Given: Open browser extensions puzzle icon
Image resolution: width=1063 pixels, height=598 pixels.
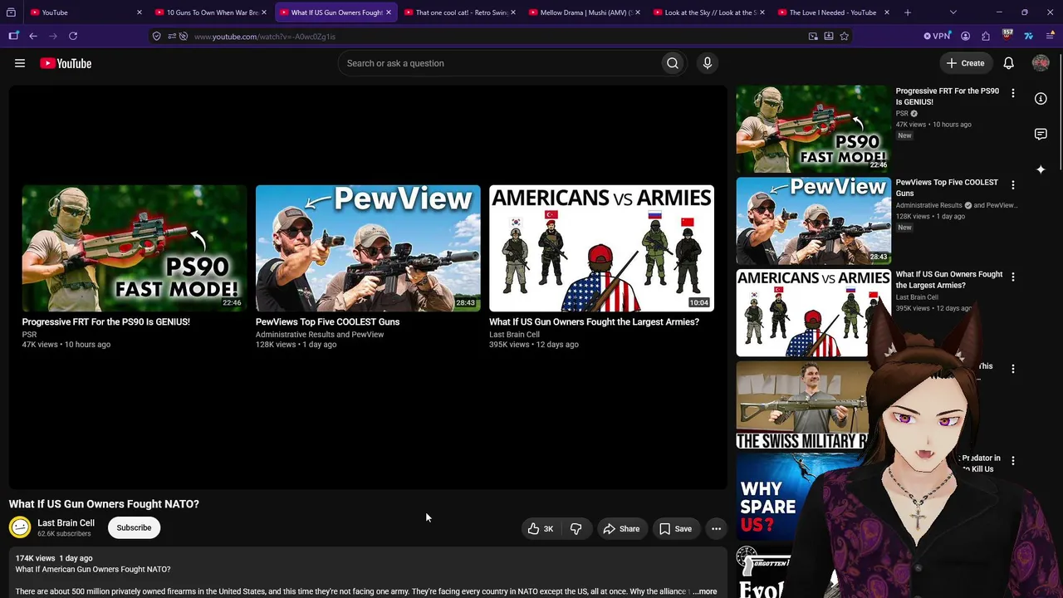Looking at the screenshot, I should (x=986, y=36).
